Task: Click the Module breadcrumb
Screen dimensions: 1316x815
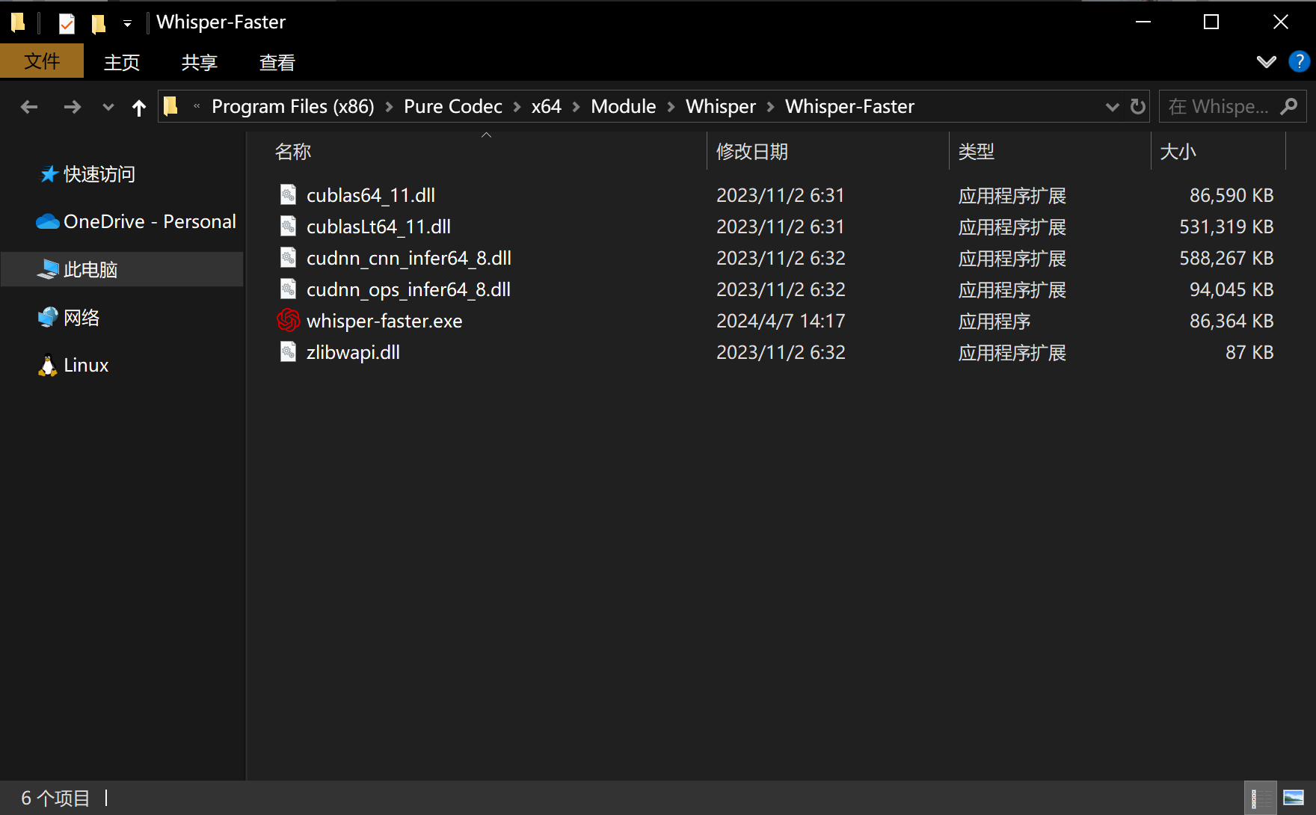Action: coord(624,106)
